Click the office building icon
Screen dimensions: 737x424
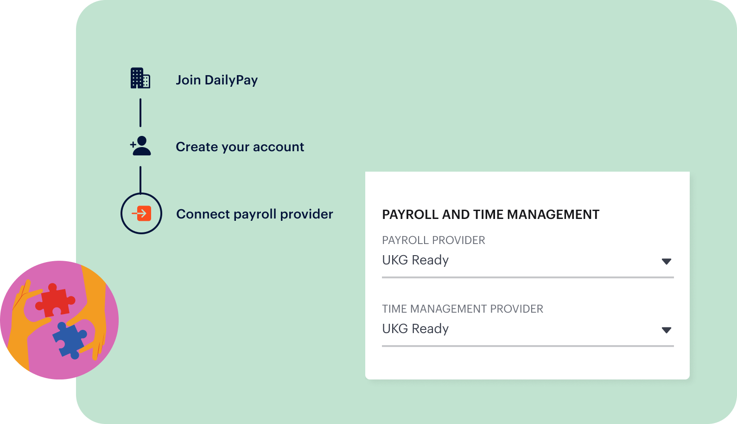click(140, 78)
